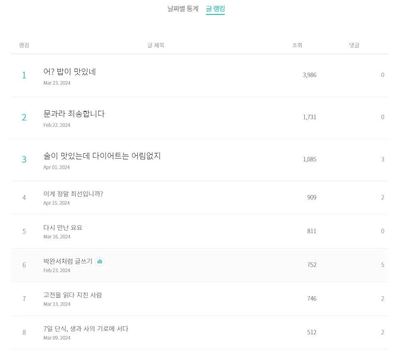Select the 글 랭킹 tab
This screenshot has height=350, width=401.
click(215, 8)
